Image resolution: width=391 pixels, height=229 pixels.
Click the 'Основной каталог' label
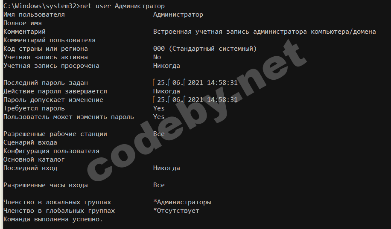(34, 159)
